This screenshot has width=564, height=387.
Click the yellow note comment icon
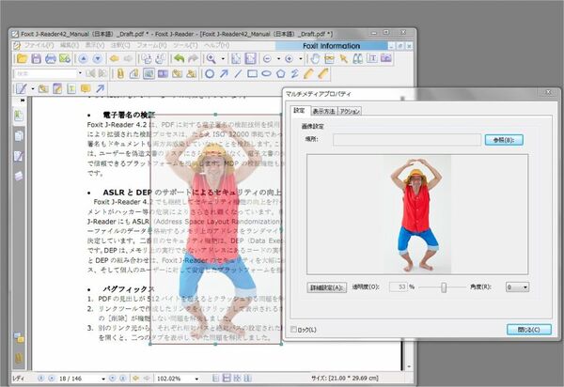[86, 88]
